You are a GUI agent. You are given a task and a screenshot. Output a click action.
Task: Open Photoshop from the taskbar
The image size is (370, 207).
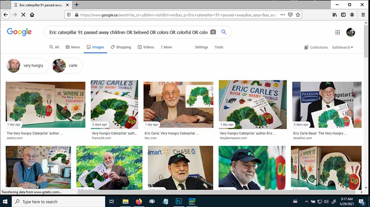coord(178,202)
